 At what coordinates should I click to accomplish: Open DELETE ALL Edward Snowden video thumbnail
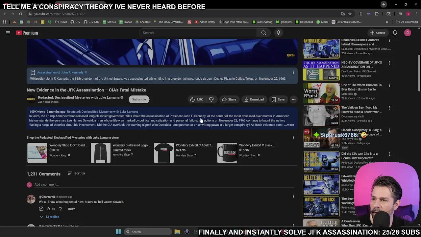click(x=321, y=184)
